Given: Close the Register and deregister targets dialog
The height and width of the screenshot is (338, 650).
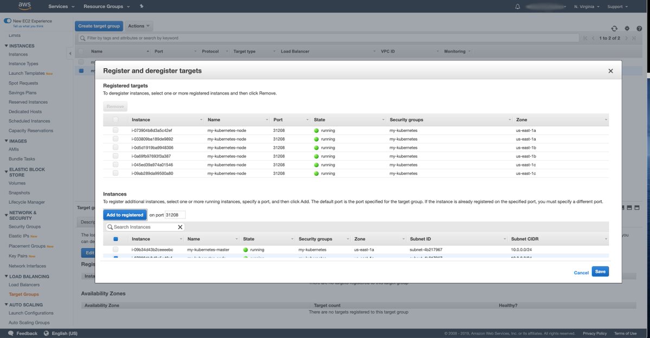Looking at the screenshot, I should pos(610,71).
